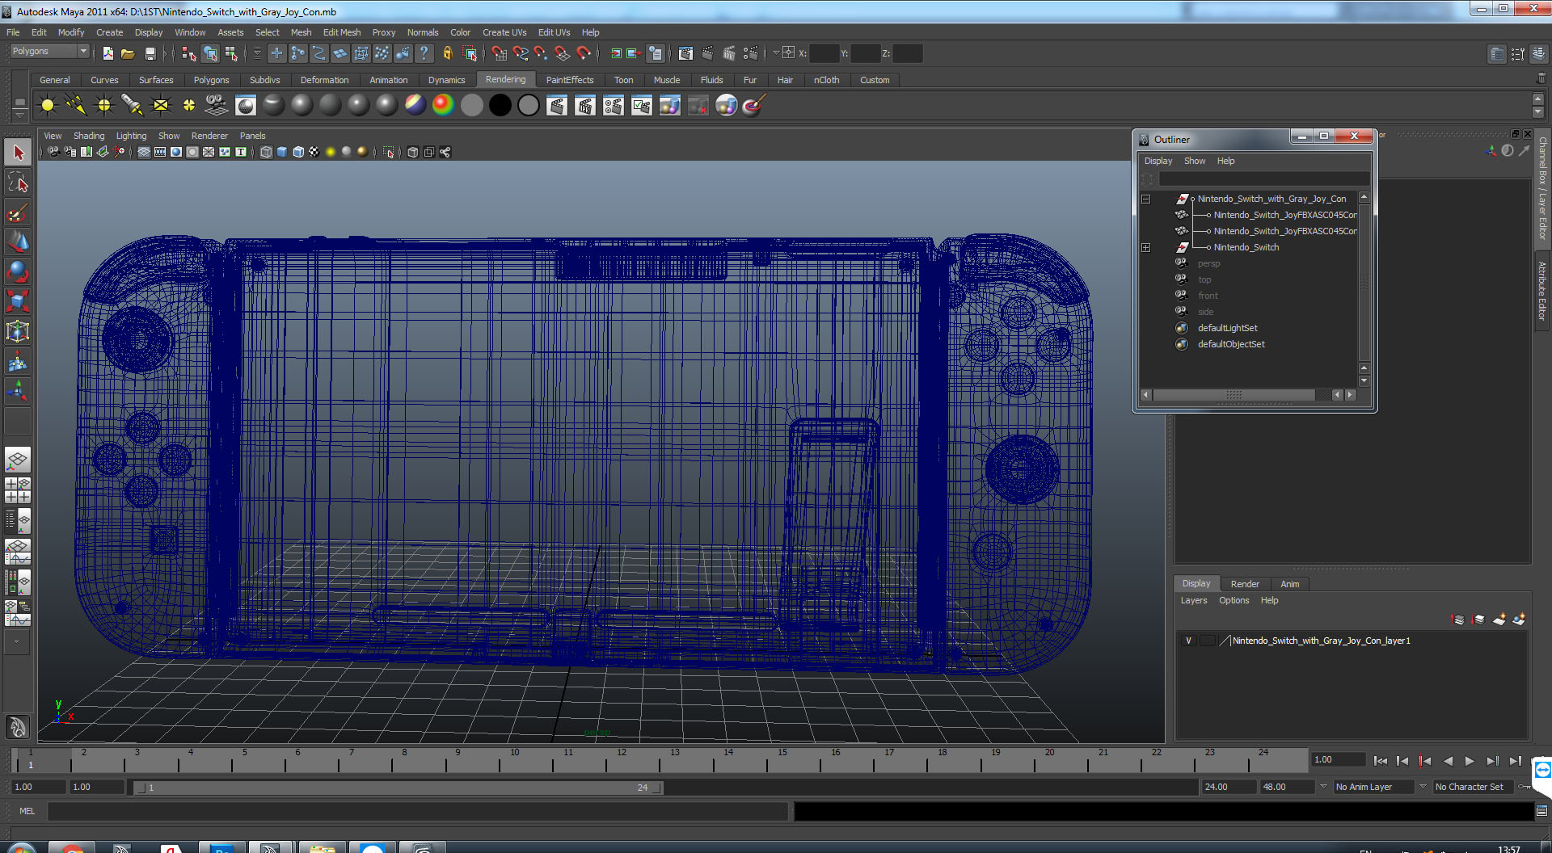The width and height of the screenshot is (1552, 853).
Task: Pick the Paint Selection tool
Action: (x=18, y=213)
